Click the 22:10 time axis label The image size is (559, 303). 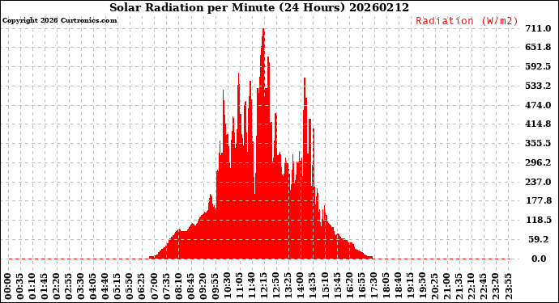click(x=471, y=287)
